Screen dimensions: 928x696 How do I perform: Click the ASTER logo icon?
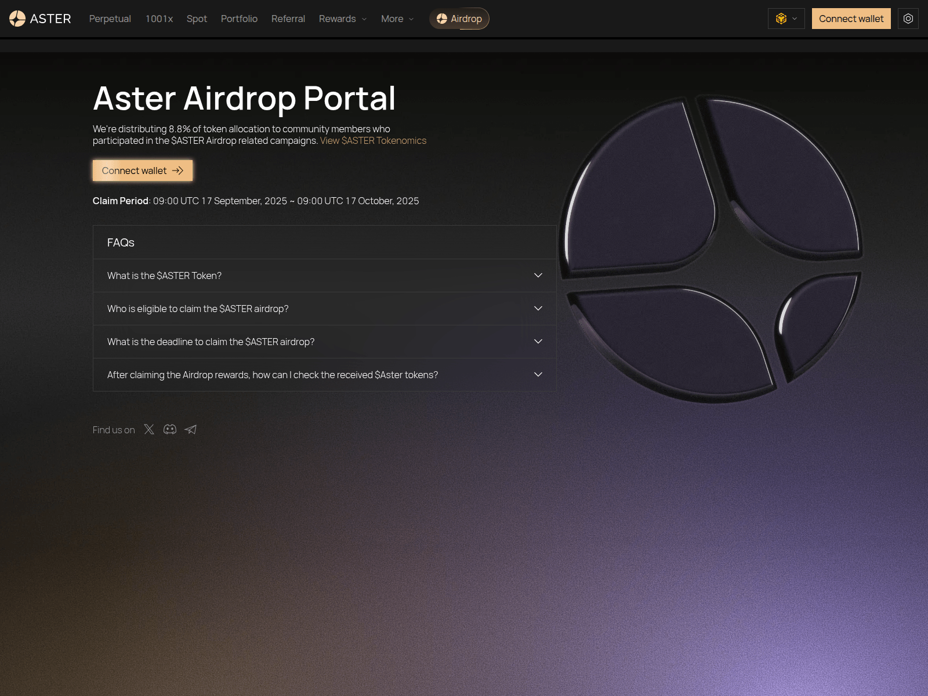[17, 18]
